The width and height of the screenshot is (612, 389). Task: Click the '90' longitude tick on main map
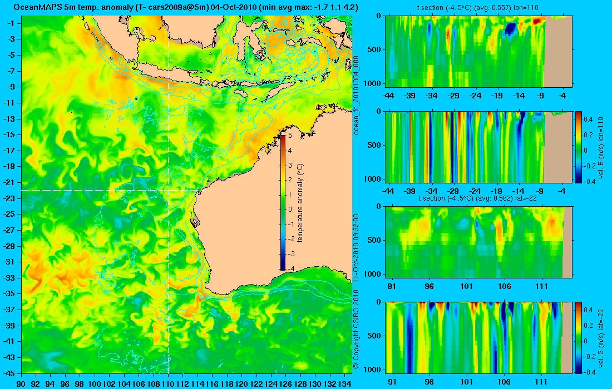tap(22, 384)
